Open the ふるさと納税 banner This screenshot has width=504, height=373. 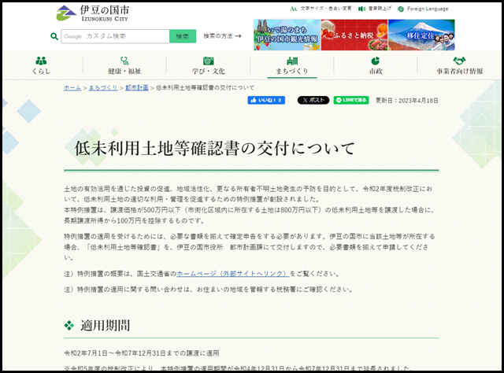(354, 35)
